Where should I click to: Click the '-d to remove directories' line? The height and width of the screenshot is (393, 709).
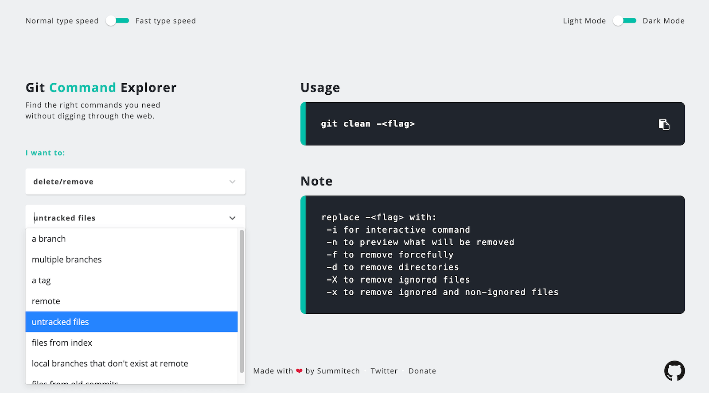(393, 267)
